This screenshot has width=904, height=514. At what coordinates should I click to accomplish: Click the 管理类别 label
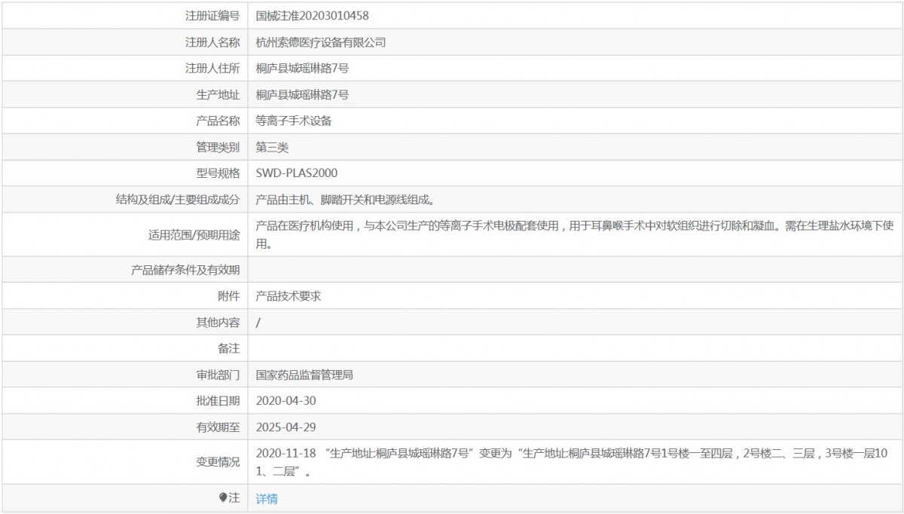tap(218, 148)
